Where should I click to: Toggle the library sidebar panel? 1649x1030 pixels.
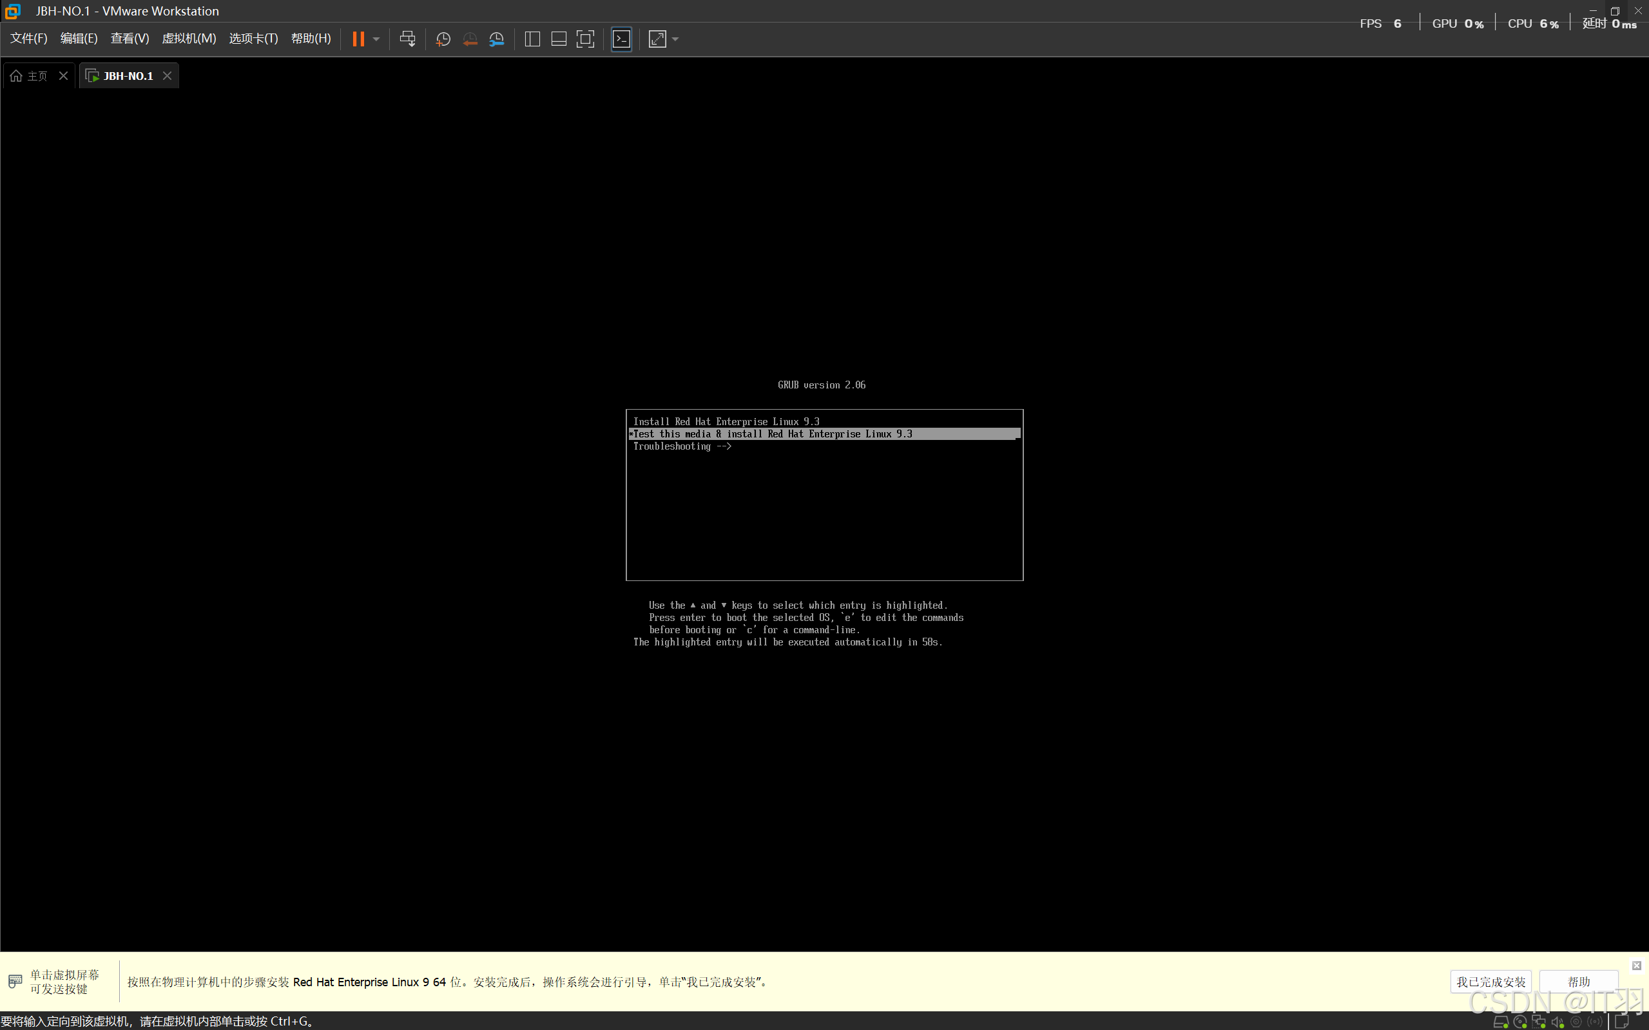(532, 39)
